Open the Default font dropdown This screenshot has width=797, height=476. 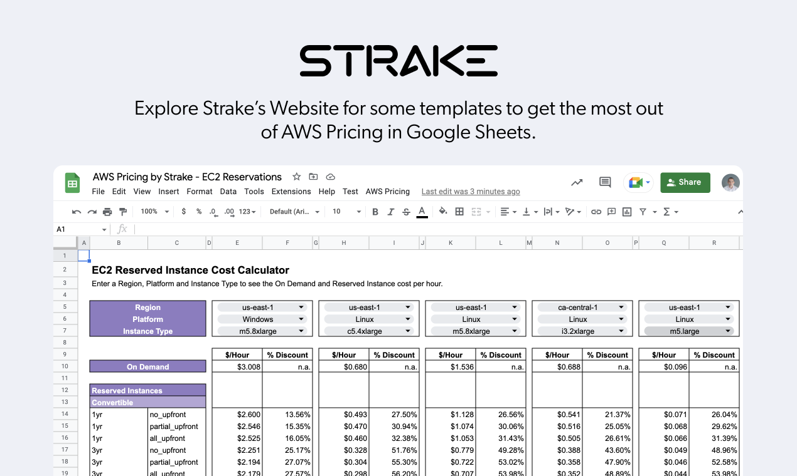click(294, 212)
